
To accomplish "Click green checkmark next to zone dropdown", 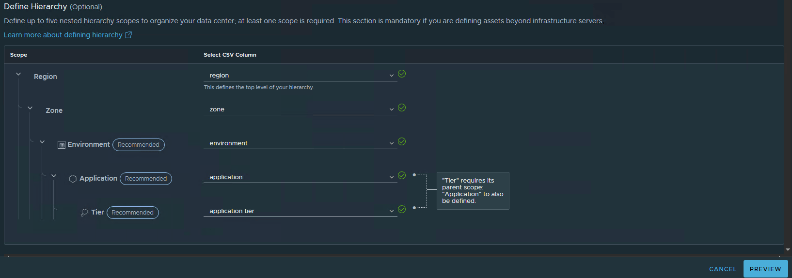I will tap(402, 108).
